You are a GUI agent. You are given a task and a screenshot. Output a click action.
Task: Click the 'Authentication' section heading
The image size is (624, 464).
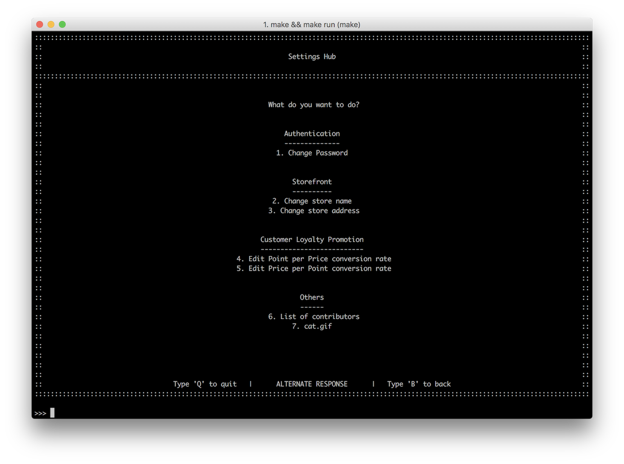[312, 134]
